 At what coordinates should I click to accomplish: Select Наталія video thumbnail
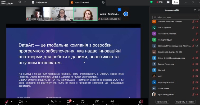61,14
